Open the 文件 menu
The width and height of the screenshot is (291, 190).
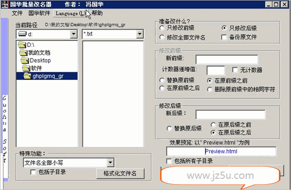pyautogui.click(x=17, y=13)
